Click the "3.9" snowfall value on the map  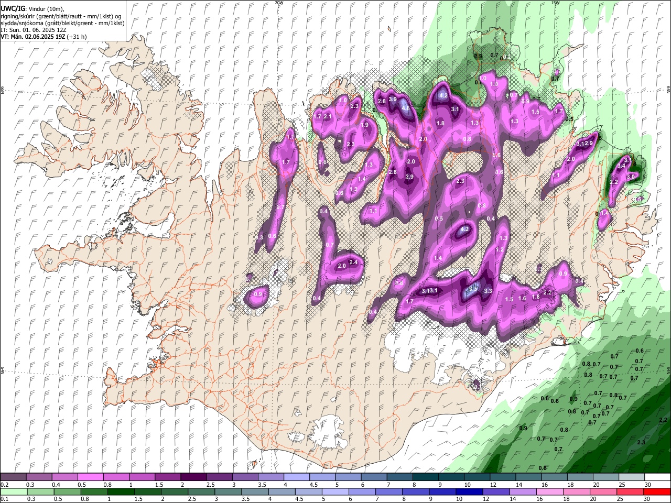coord(393,99)
